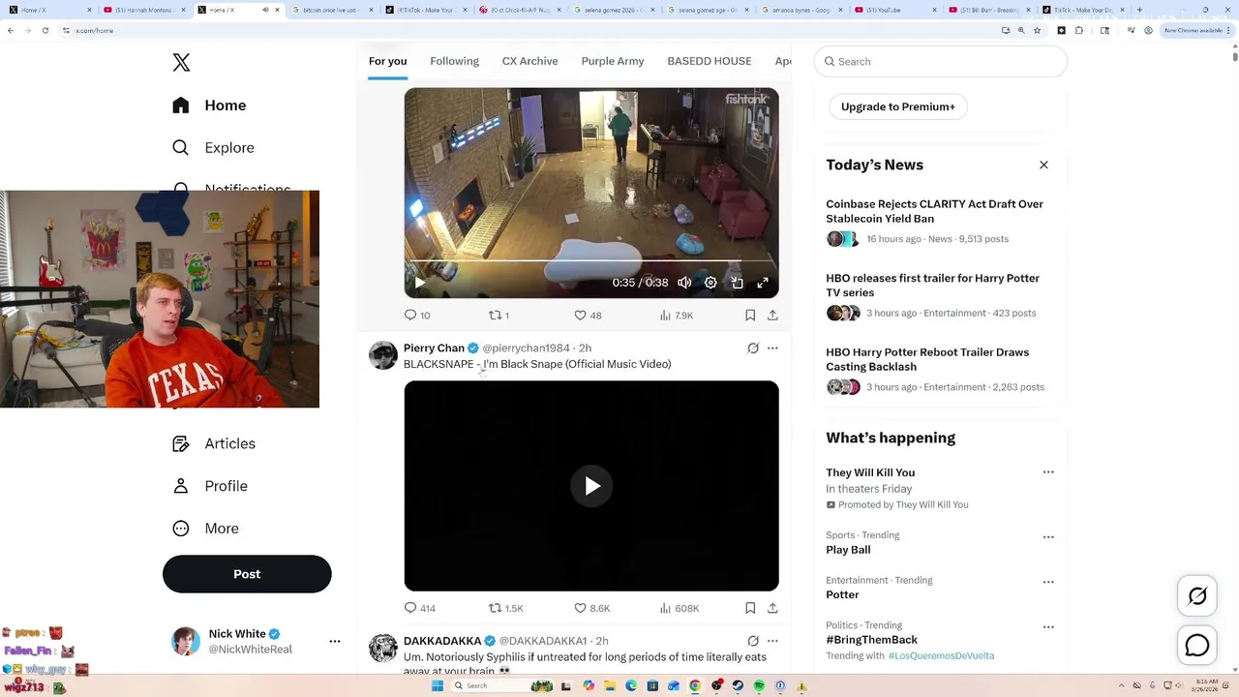The image size is (1239, 697).
Task: Open the Home page from the sidebar
Action: coord(209,106)
